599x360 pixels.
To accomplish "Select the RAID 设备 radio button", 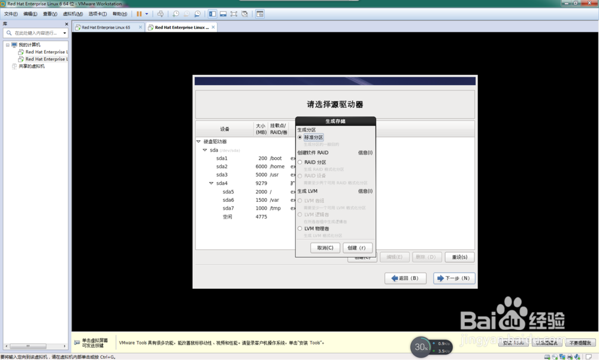I will pos(300,176).
